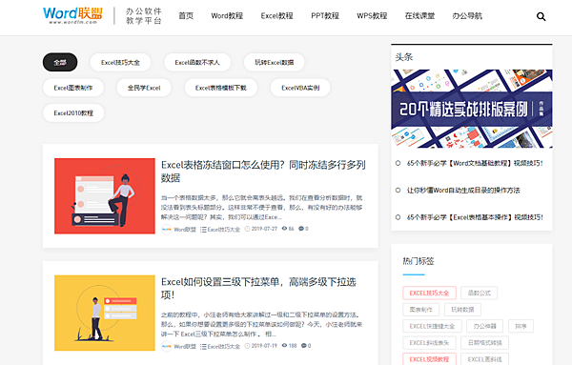This screenshot has height=365, width=572.
Task: Open yellow thumbnail of 三级下拉菜单 article
Action: (105, 313)
